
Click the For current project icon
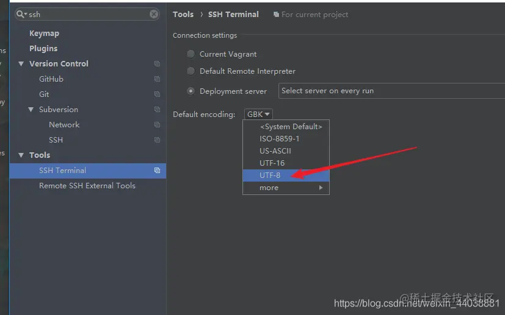(276, 15)
